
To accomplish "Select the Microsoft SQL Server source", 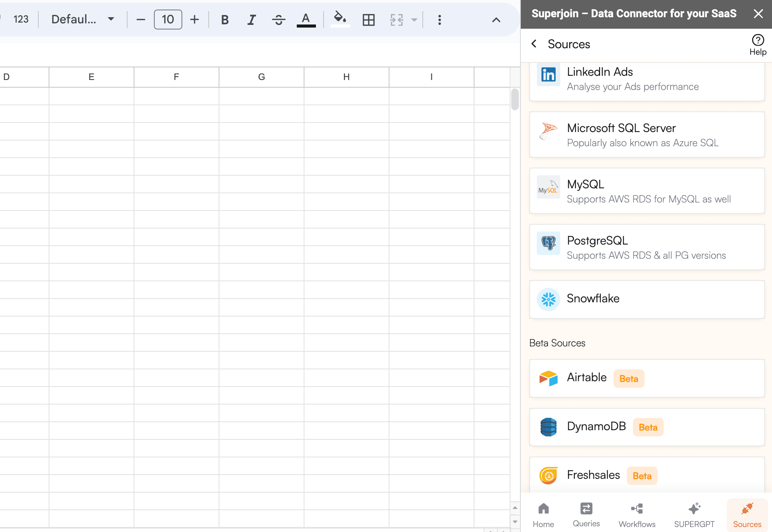I will (x=647, y=135).
